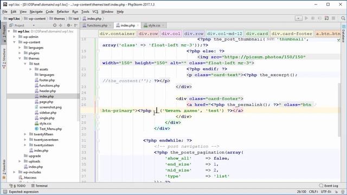Screen dimensions: 347x195
Task: Expand the wp-includes folder
Action: 15,172
